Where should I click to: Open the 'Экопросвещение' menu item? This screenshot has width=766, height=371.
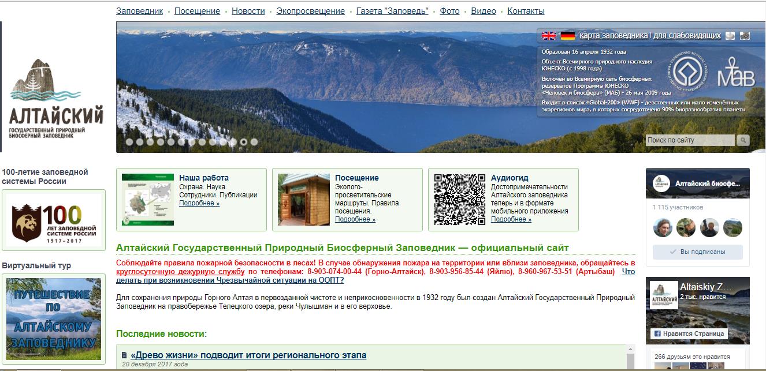[x=310, y=11]
